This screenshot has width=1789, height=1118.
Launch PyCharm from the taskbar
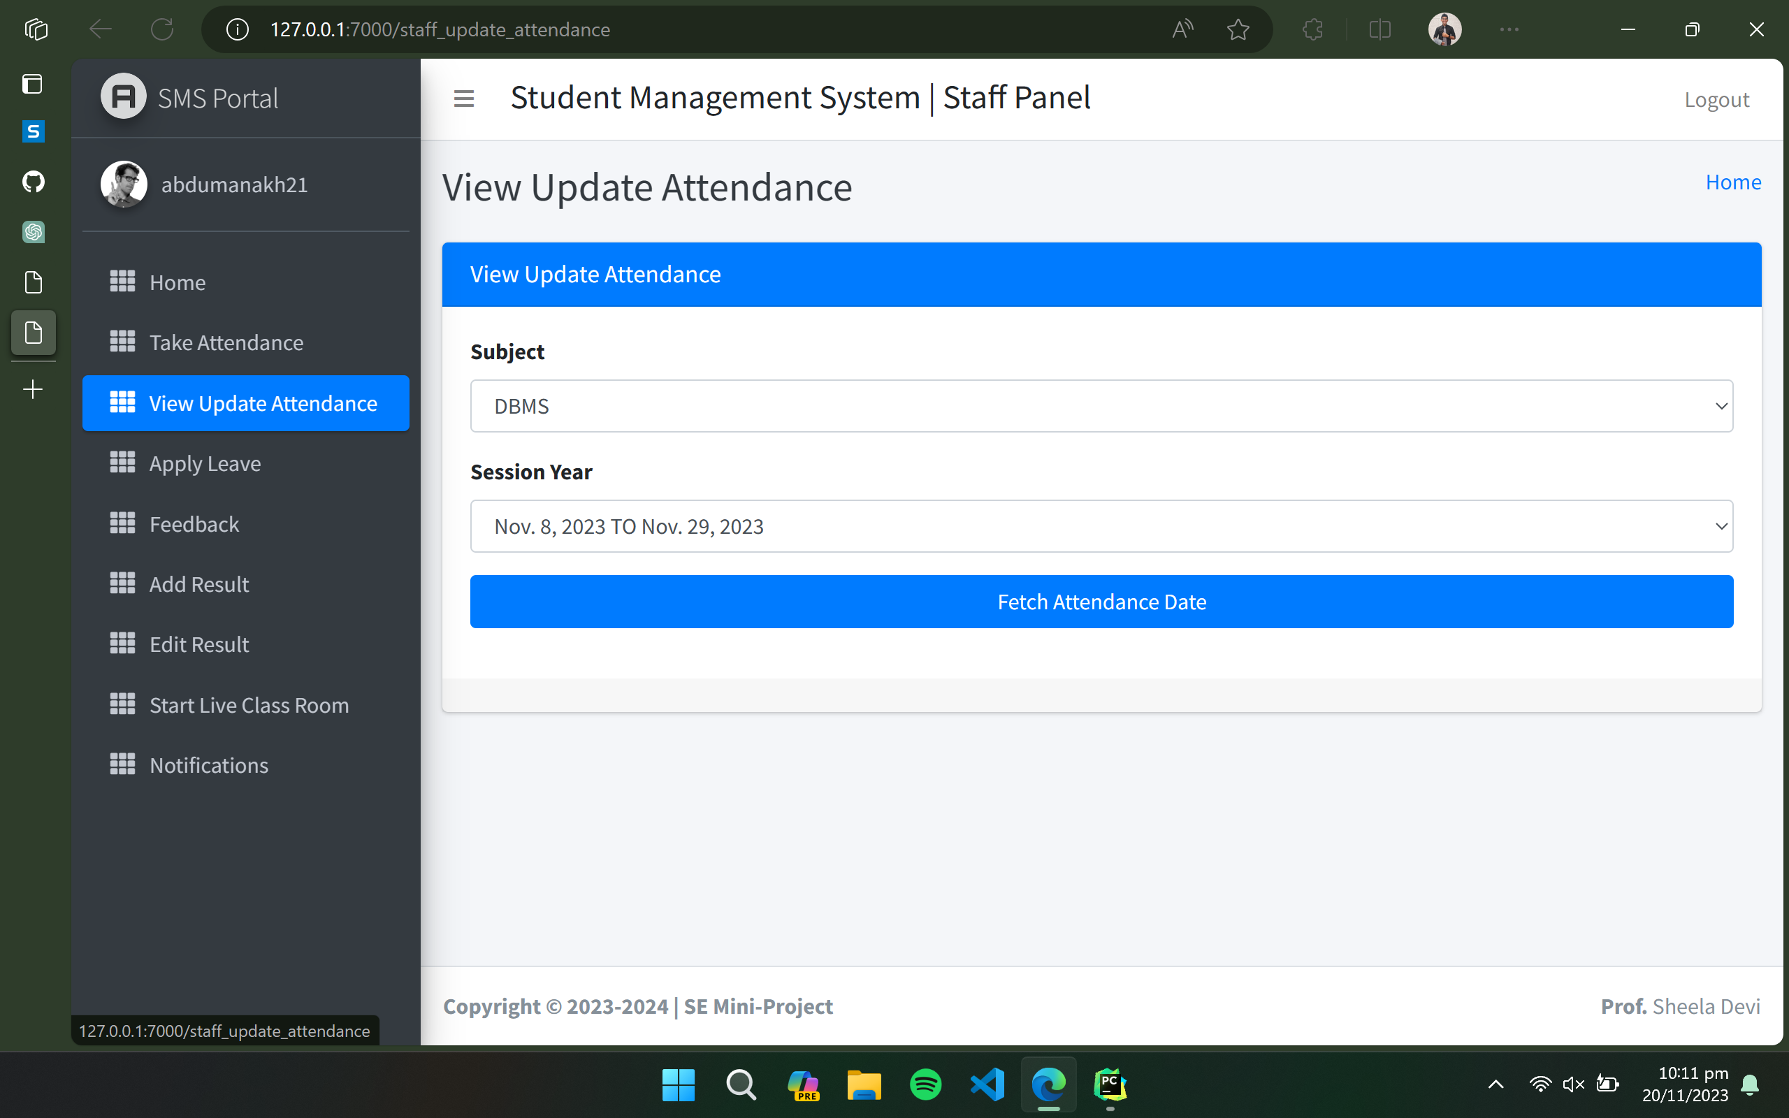[x=1109, y=1084]
